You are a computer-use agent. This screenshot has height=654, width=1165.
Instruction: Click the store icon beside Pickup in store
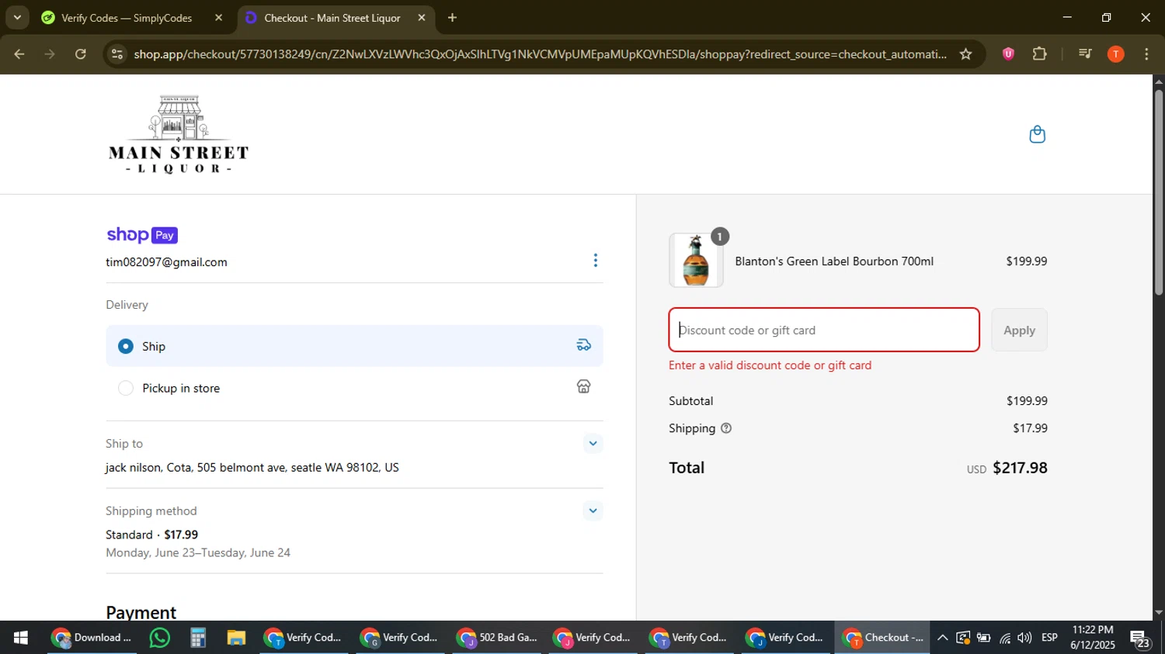584,386
